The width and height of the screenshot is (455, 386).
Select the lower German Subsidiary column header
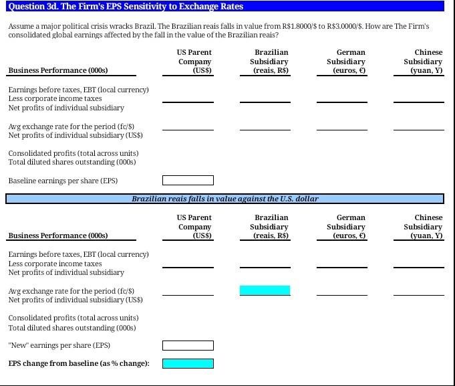pos(346,227)
